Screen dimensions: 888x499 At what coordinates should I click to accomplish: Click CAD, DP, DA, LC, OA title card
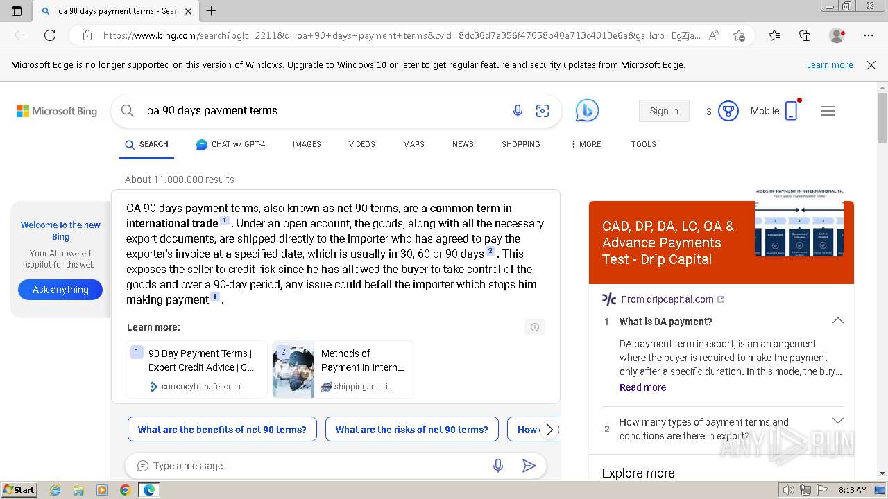[668, 243]
